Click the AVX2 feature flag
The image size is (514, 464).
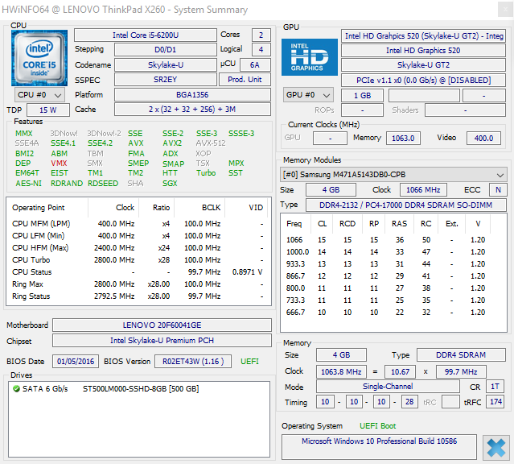[x=171, y=143]
